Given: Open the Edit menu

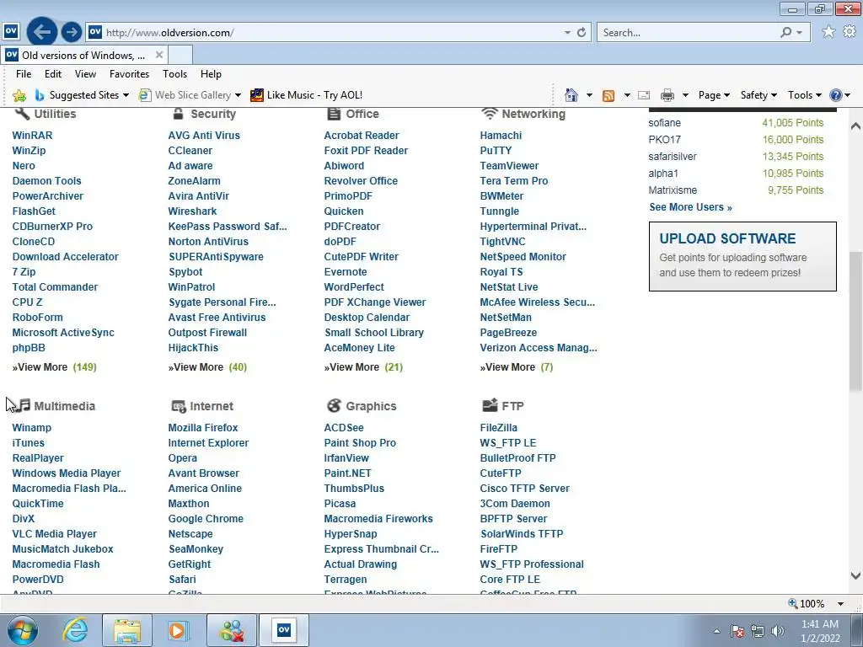Looking at the screenshot, I should [x=53, y=74].
